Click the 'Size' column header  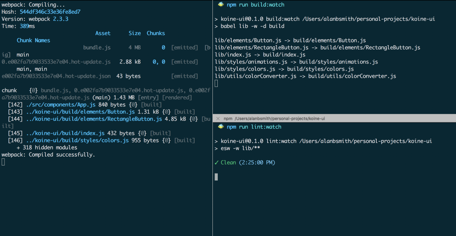[x=134, y=33]
